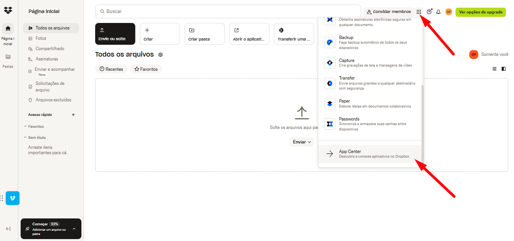Filter by the Recentes chip
The height and width of the screenshot is (241, 514).
(x=111, y=69)
